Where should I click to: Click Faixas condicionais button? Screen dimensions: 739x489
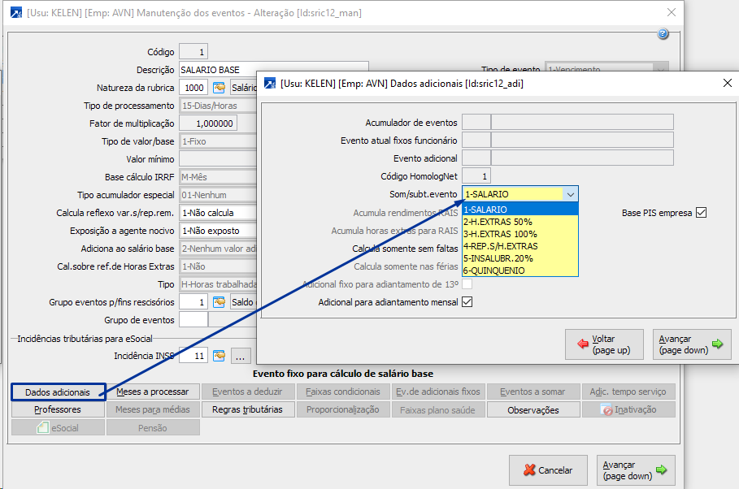(x=343, y=392)
